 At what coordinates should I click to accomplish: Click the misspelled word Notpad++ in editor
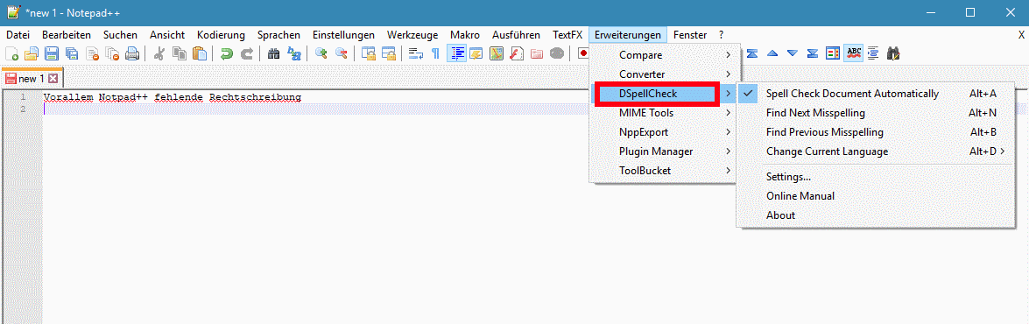(123, 98)
